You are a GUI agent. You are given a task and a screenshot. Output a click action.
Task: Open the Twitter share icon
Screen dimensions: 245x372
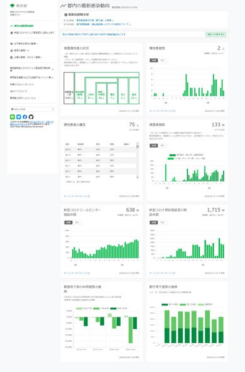[18, 117]
